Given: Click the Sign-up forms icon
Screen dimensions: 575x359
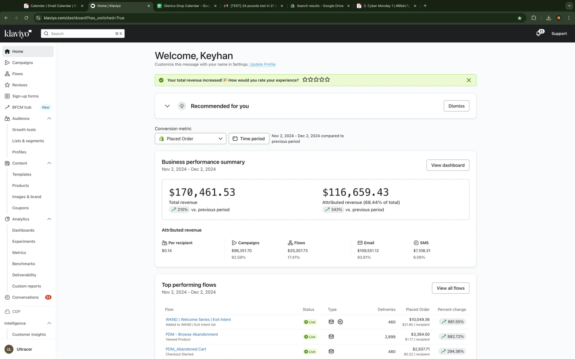Looking at the screenshot, I should pyautogui.click(x=7, y=96).
